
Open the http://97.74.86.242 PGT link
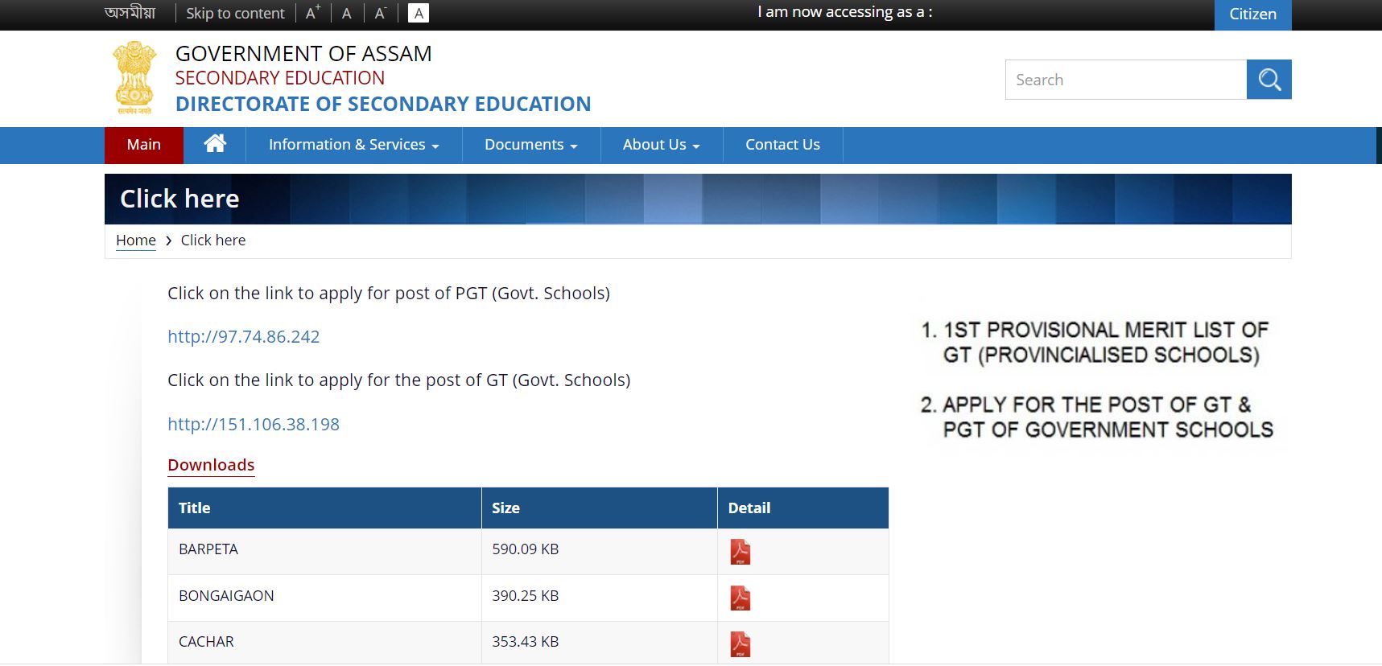244,337
